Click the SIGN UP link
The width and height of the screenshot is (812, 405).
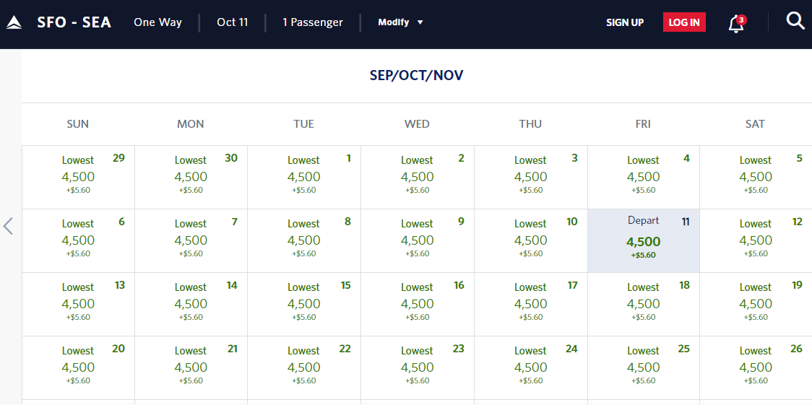pyautogui.click(x=625, y=22)
